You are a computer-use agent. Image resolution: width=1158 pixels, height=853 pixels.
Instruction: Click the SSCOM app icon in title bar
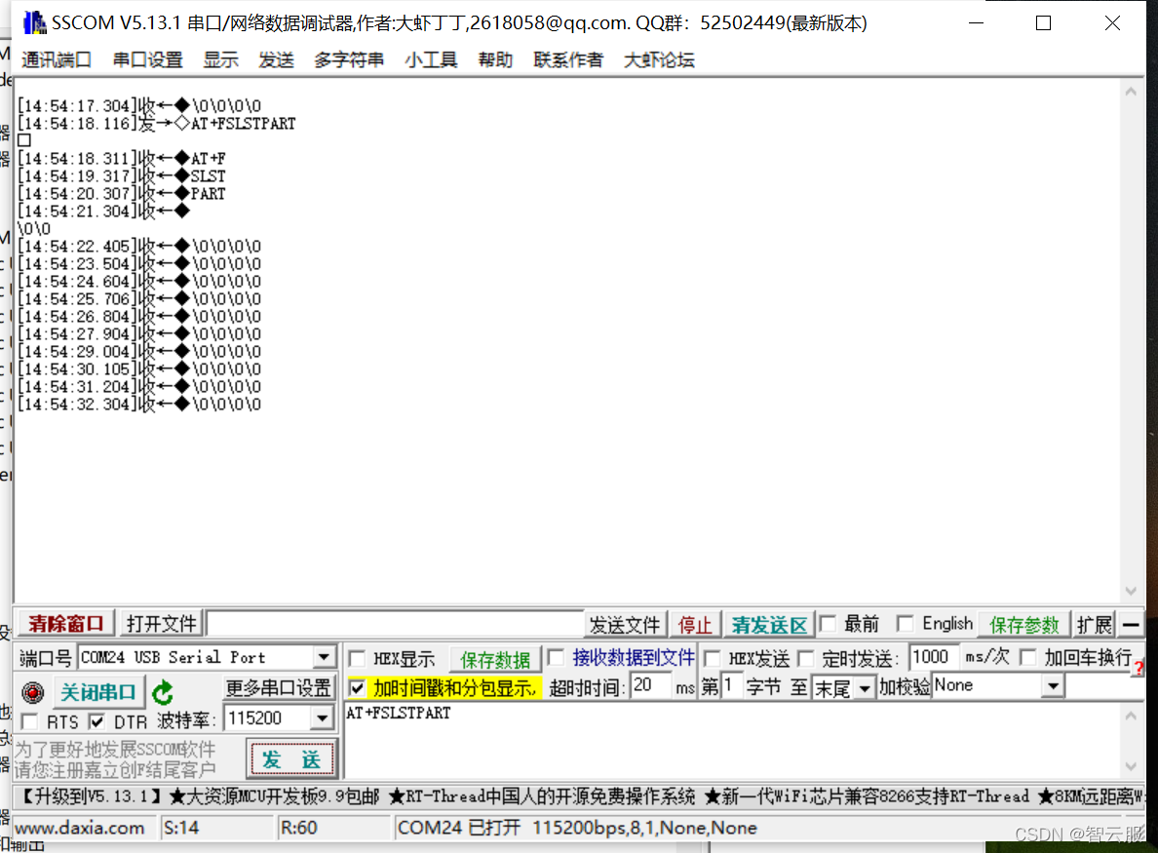tap(34, 22)
